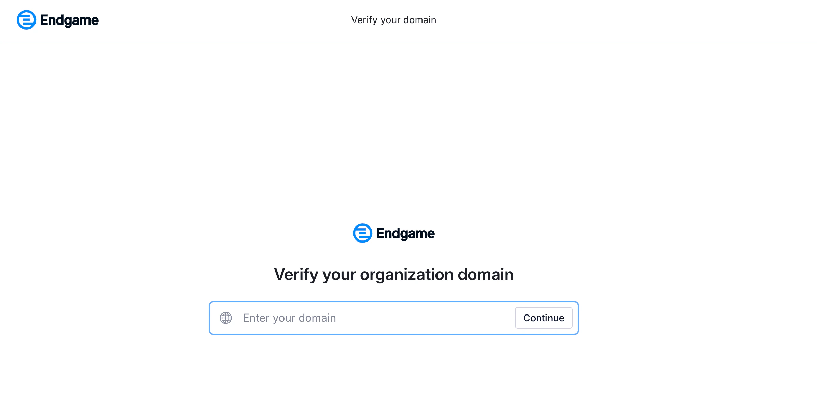Select the 'Verify your organization domain' heading
This screenshot has width=817, height=395.
pos(393,274)
